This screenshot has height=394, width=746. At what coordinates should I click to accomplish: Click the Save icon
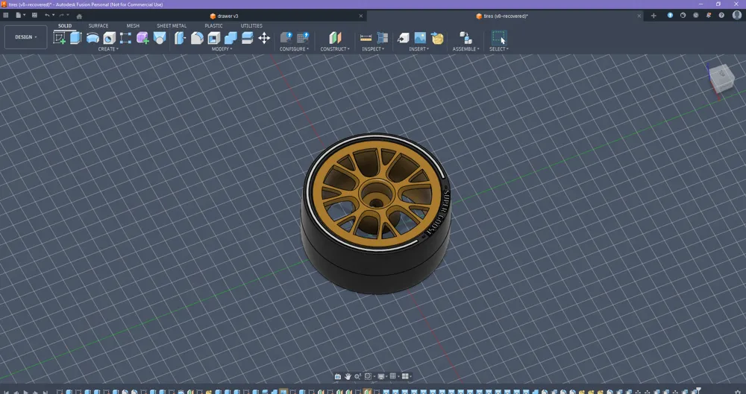coord(34,16)
